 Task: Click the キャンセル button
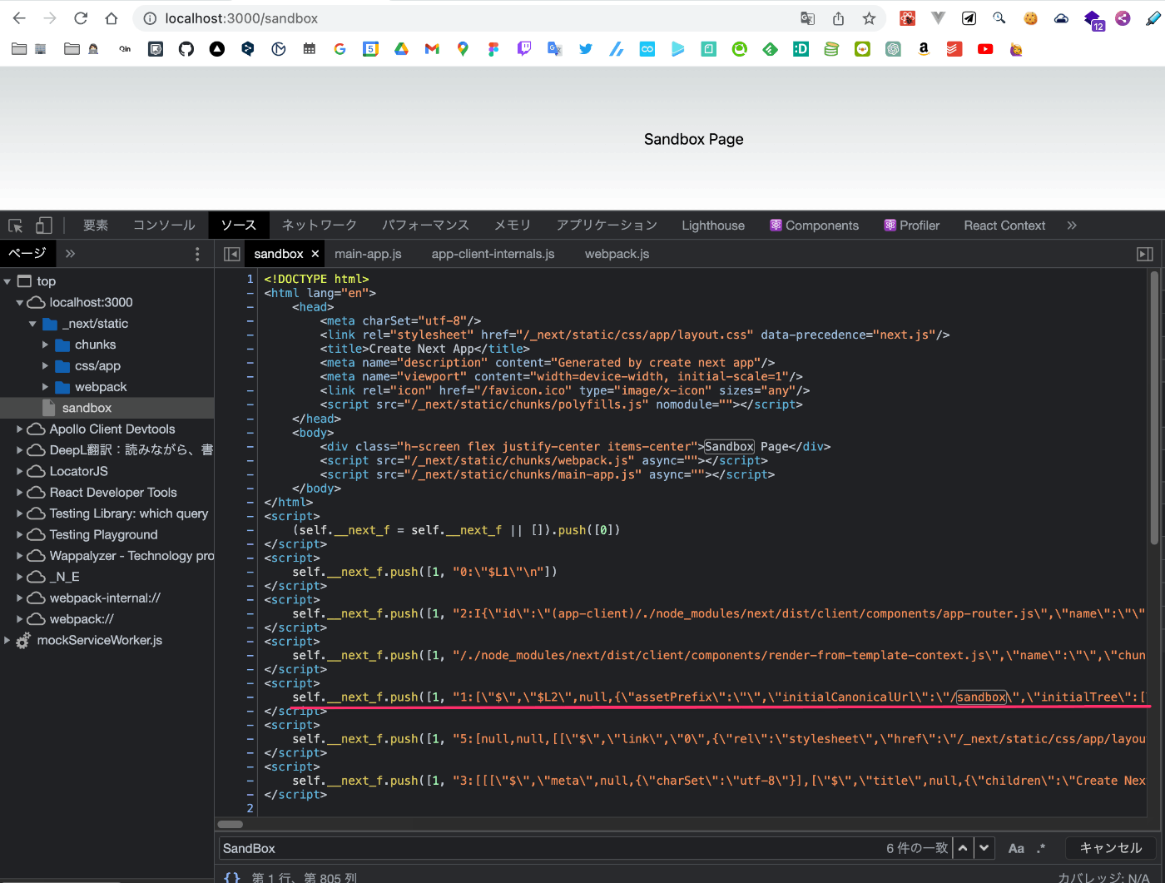[1111, 848]
